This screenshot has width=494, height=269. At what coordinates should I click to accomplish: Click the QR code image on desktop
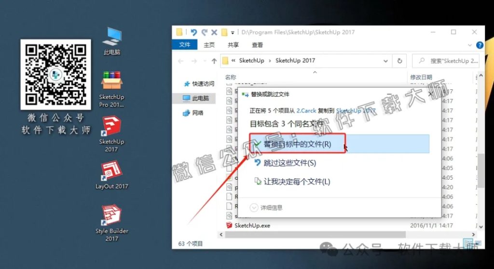[x=56, y=75]
